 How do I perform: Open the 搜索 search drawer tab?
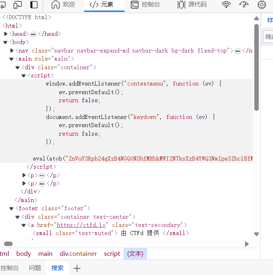point(57,268)
